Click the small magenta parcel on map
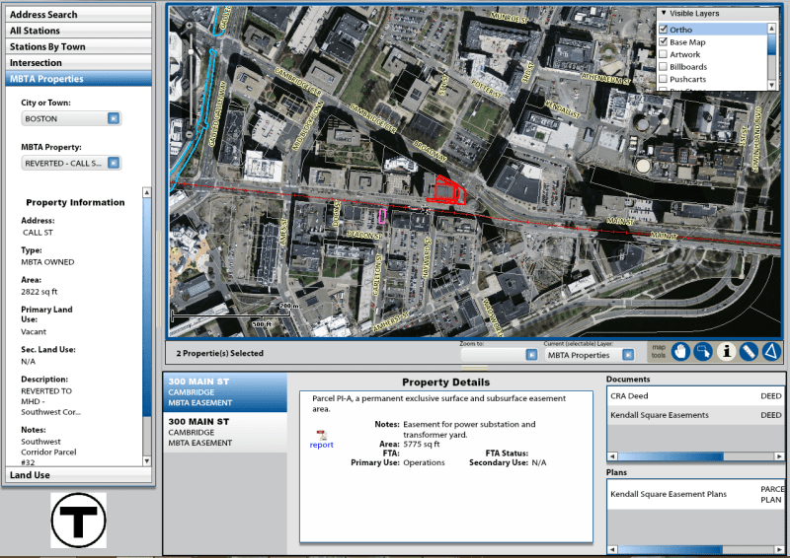Screen dimensions: 790x558 (x=382, y=216)
